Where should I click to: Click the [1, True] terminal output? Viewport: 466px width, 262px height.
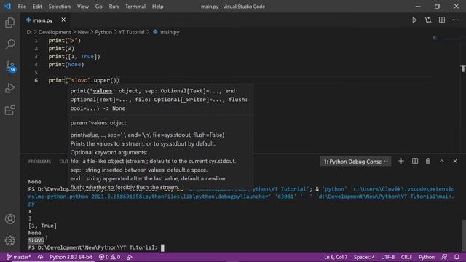(42, 226)
